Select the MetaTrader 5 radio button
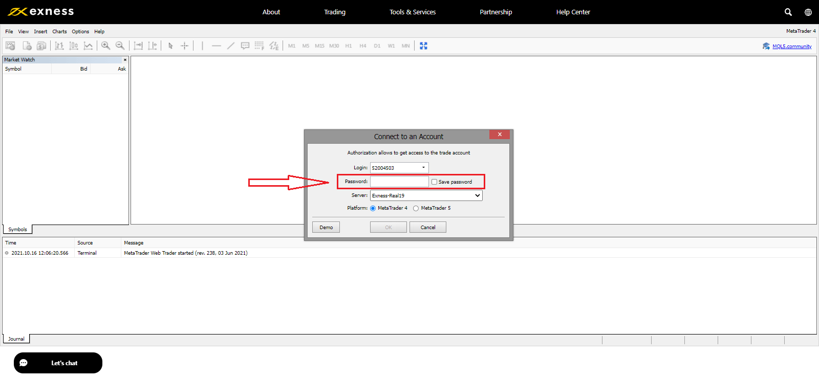The height and width of the screenshot is (379, 819). pos(416,208)
